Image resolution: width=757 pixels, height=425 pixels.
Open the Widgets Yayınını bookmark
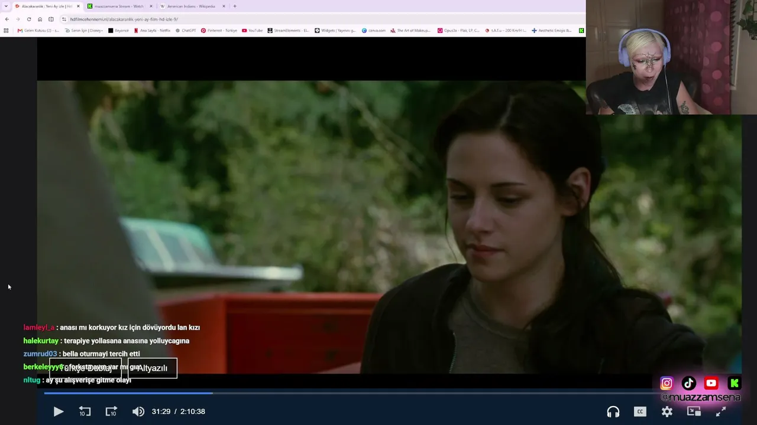(x=335, y=30)
